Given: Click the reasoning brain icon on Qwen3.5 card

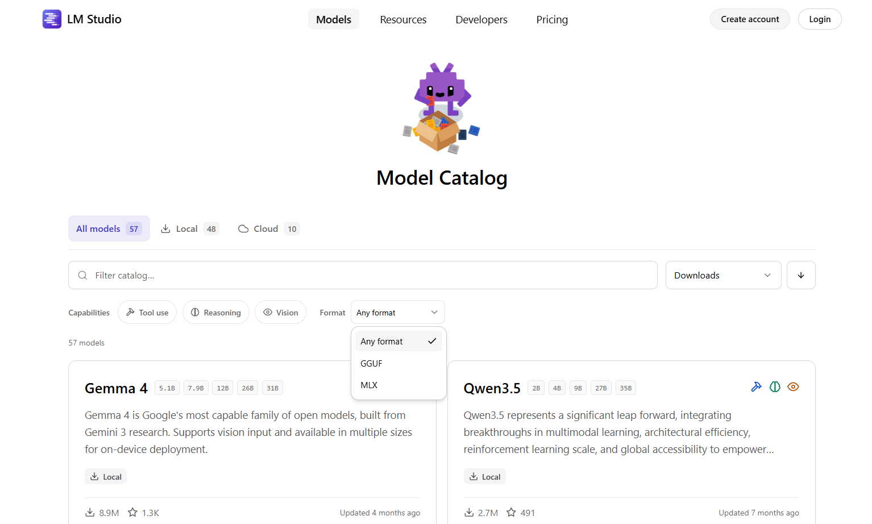Looking at the screenshot, I should click(x=775, y=387).
